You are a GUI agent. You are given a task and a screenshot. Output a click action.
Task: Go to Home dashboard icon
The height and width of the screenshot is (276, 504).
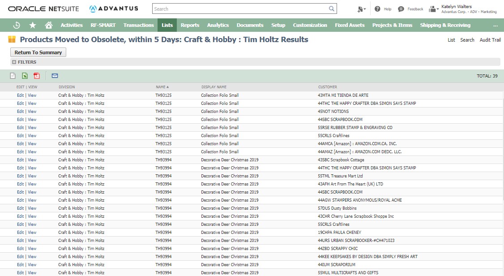pyautogui.click(x=48, y=25)
